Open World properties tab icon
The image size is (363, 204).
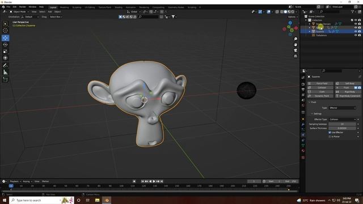pos(303,105)
